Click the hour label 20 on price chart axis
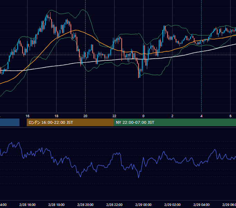236x208 pixels. 85,116
